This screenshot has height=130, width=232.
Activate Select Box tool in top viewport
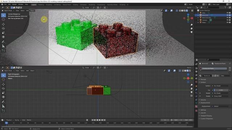(x=3, y=15)
